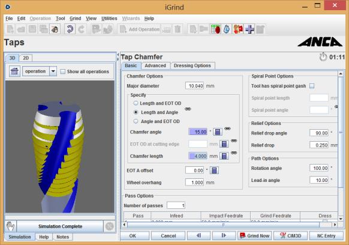Click the Impact Feedrate column header
Screen dimensions: 349x245
(225, 216)
